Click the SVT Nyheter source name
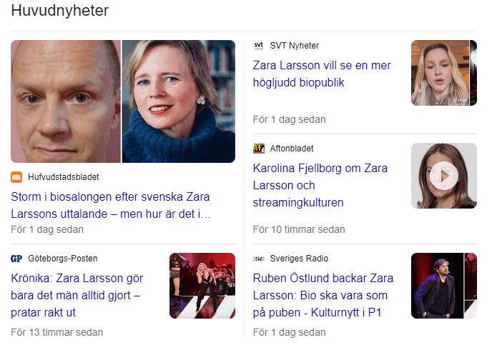 [x=294, y=46]
